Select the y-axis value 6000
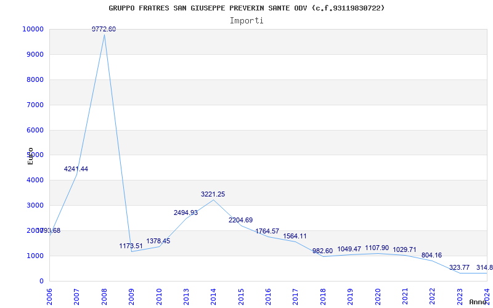 click(35, 130)
